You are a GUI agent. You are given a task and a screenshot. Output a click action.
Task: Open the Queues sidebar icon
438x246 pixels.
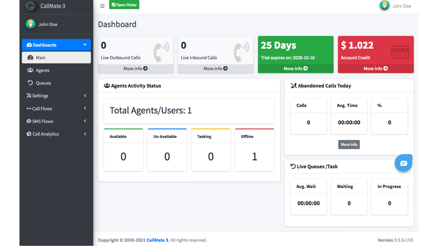click(x=30, y=83)
